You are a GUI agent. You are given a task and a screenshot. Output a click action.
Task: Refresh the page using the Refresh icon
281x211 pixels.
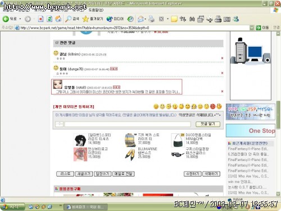(x=49, y=19)
